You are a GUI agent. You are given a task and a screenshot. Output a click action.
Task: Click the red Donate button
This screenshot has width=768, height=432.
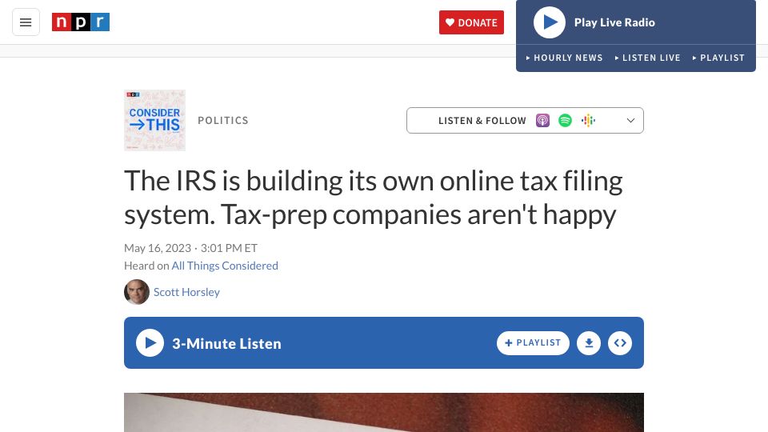pos(471,22)
